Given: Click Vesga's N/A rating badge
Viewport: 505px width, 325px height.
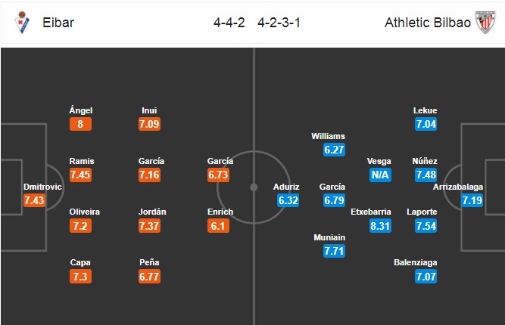Looking at the screenshot, I should (x=379, y=175).
